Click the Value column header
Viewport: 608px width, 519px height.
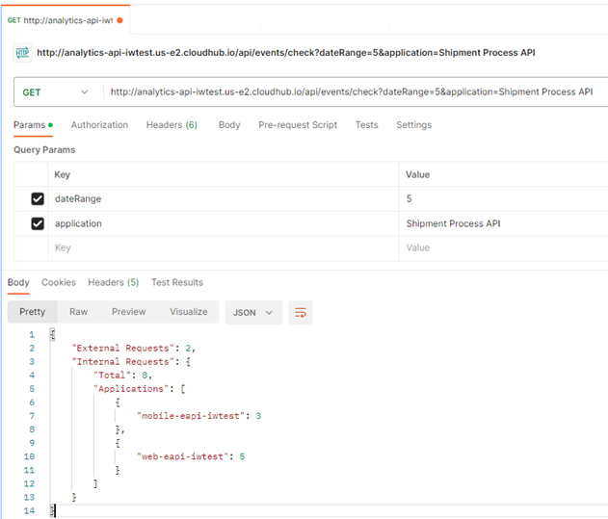tap(417, 175)
